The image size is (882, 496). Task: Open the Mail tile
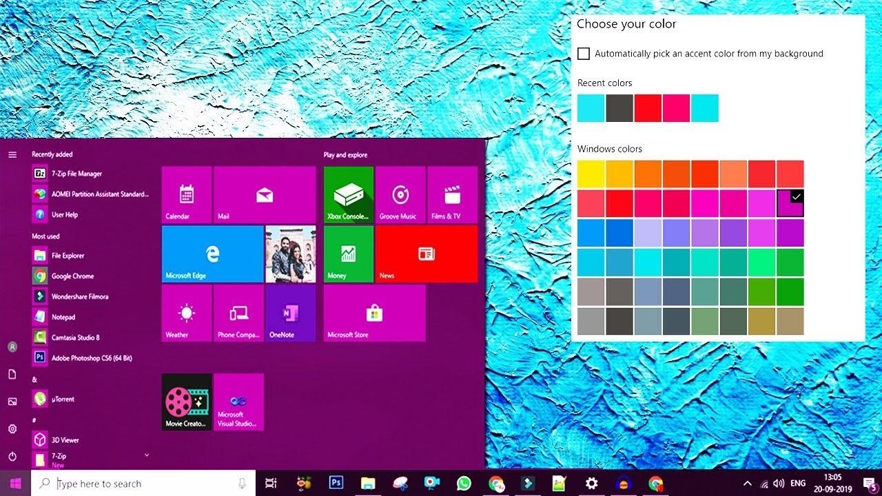tap(265, 194)
